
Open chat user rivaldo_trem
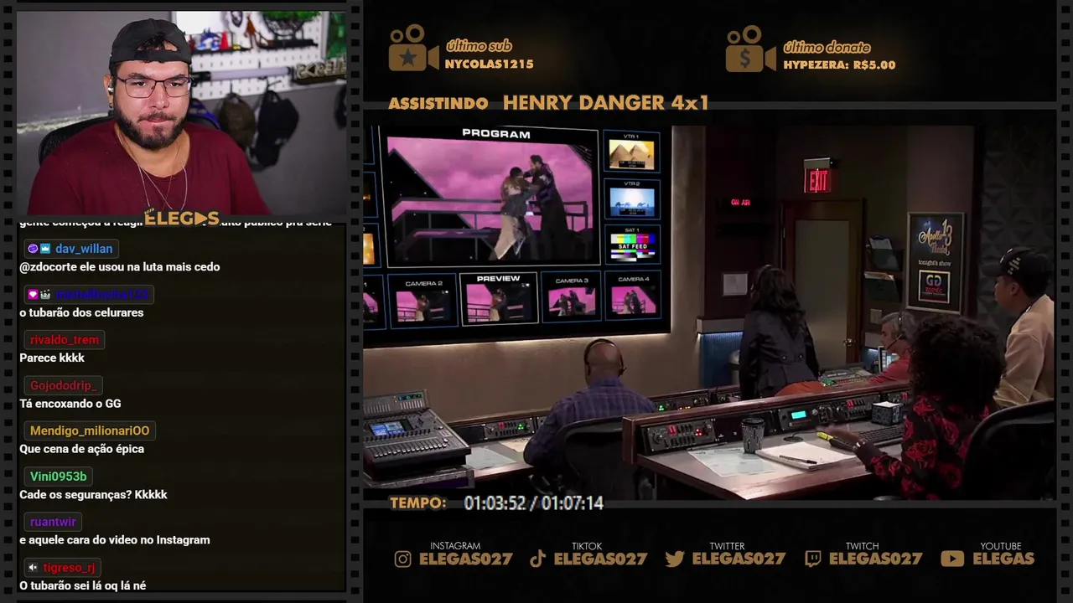[65, 339]
